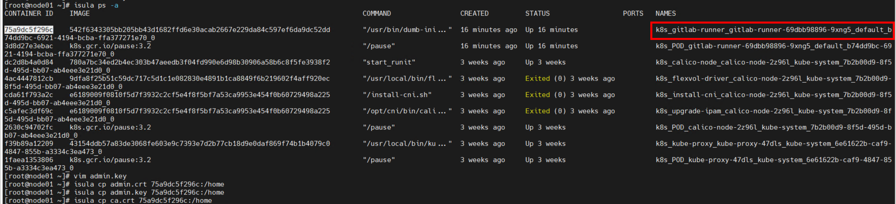This screenshot has height=204, width=896.
Task: Click the IMAGE column header
Action: click(79, 14)
